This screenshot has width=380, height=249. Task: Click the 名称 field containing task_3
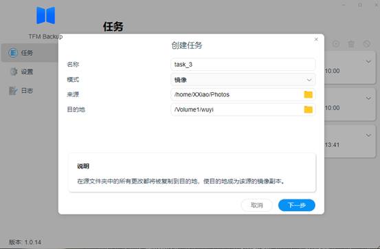tap(243, 65)
